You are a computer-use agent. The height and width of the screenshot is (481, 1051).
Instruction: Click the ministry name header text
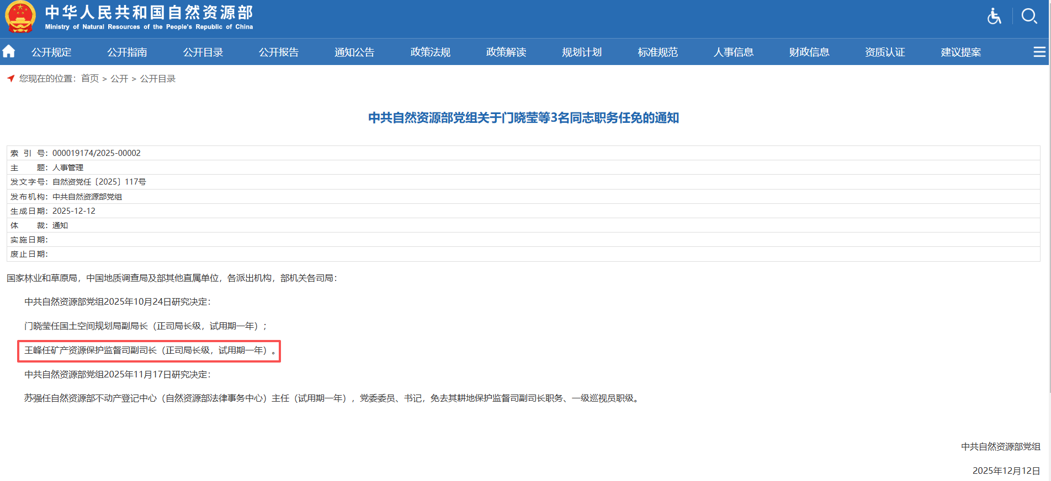point(149,17)
